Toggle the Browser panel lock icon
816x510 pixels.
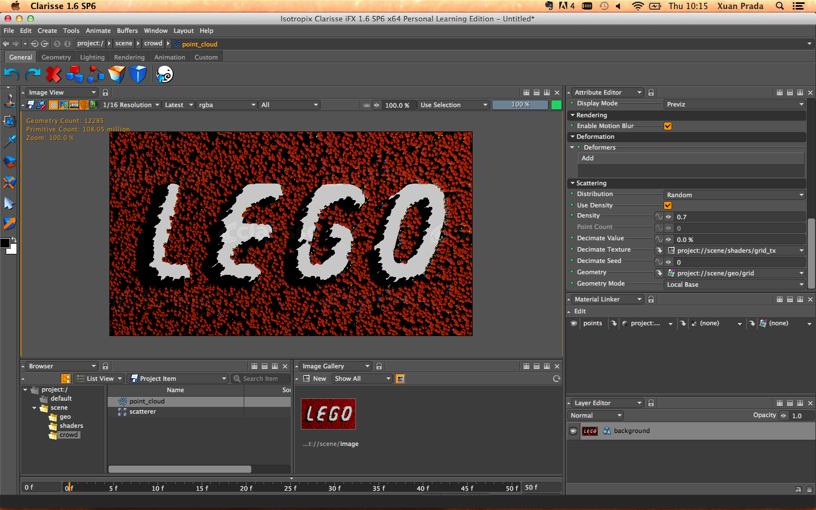pyautogui.click(x=105, y=366)
